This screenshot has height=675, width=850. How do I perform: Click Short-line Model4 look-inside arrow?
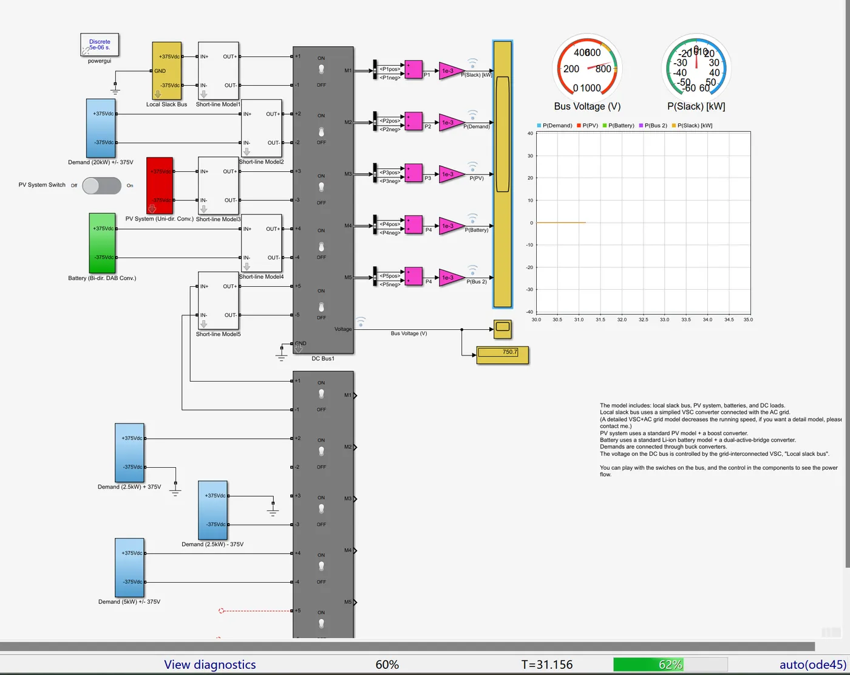tap(246, 267)
